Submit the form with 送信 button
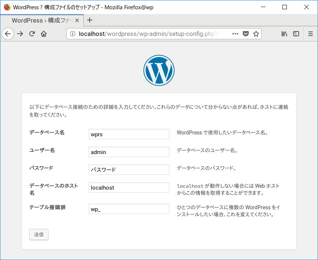Viewport: 318px width, 260px height. pyautogui.click(x=39, y=234)
